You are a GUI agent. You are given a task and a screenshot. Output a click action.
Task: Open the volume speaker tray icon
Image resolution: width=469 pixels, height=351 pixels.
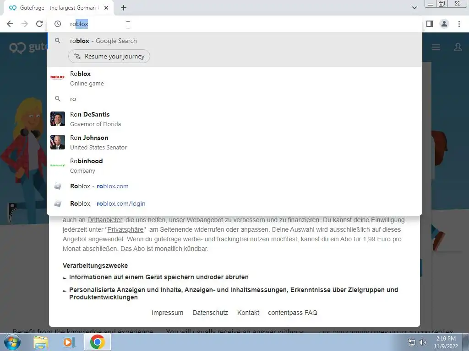pyautogui.click(x=423, y=342)
